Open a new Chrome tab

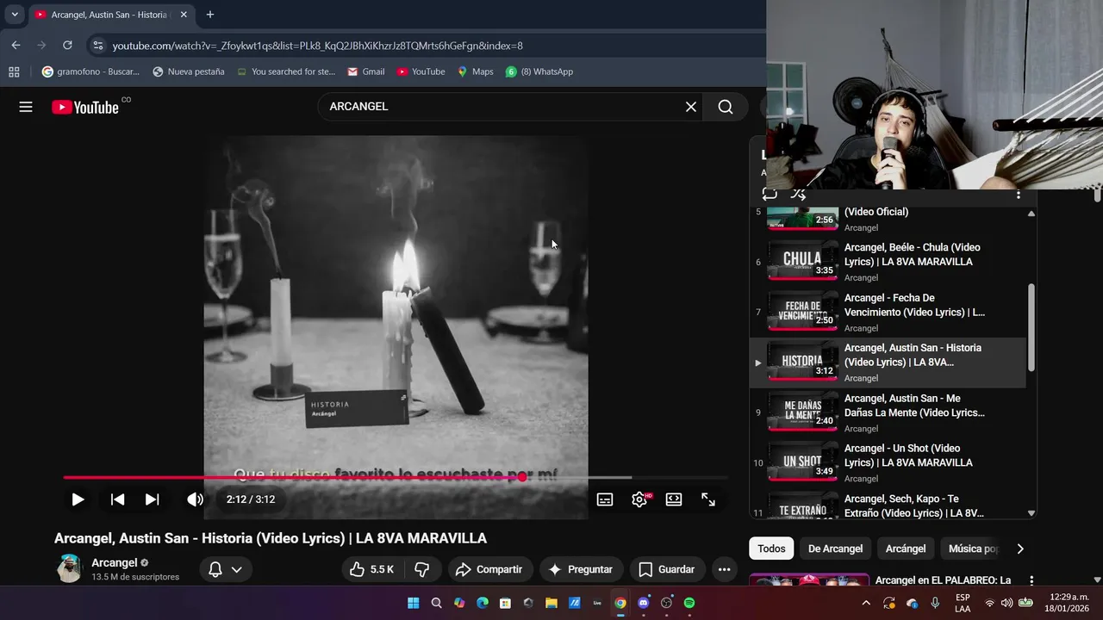pyautogui.click(x=210, y=15)
